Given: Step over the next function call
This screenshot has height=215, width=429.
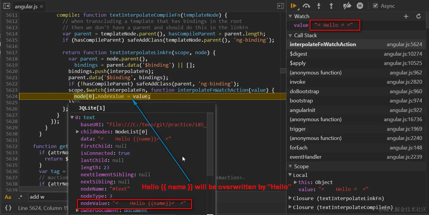Looking at the screenshot, I should click(x=306, y=6).
